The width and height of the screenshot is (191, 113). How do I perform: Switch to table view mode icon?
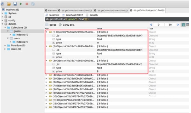tap(188, 25)
